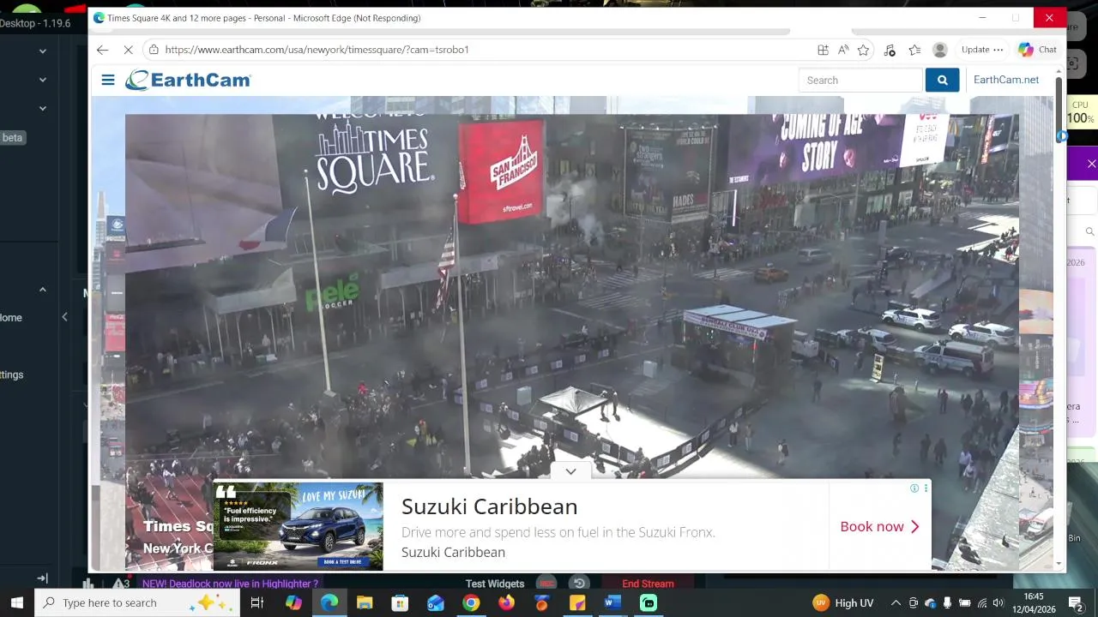
Task: Click the beta badge in streaming app
Action: [x=12, y=137]
